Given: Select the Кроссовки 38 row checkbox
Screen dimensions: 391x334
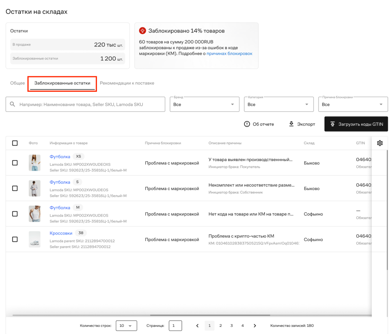Looking at the screenshot, I should coord(15,239).
